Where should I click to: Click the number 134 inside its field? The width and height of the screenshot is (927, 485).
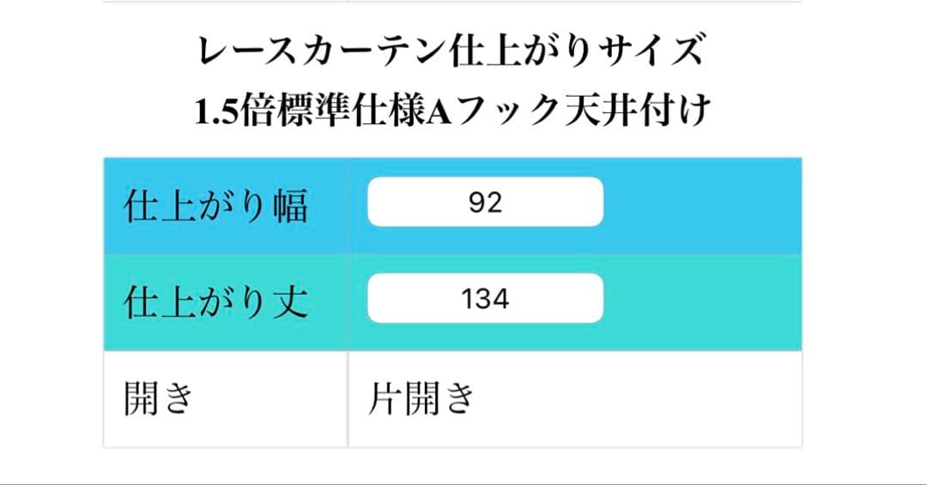pyautogui.click(x=485, y=298)
